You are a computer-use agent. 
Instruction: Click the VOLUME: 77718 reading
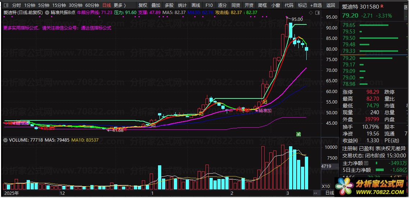point(26,140)
